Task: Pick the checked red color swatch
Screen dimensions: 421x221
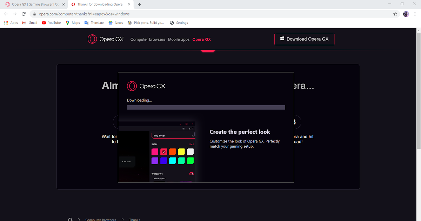Action: coord(164,152)
